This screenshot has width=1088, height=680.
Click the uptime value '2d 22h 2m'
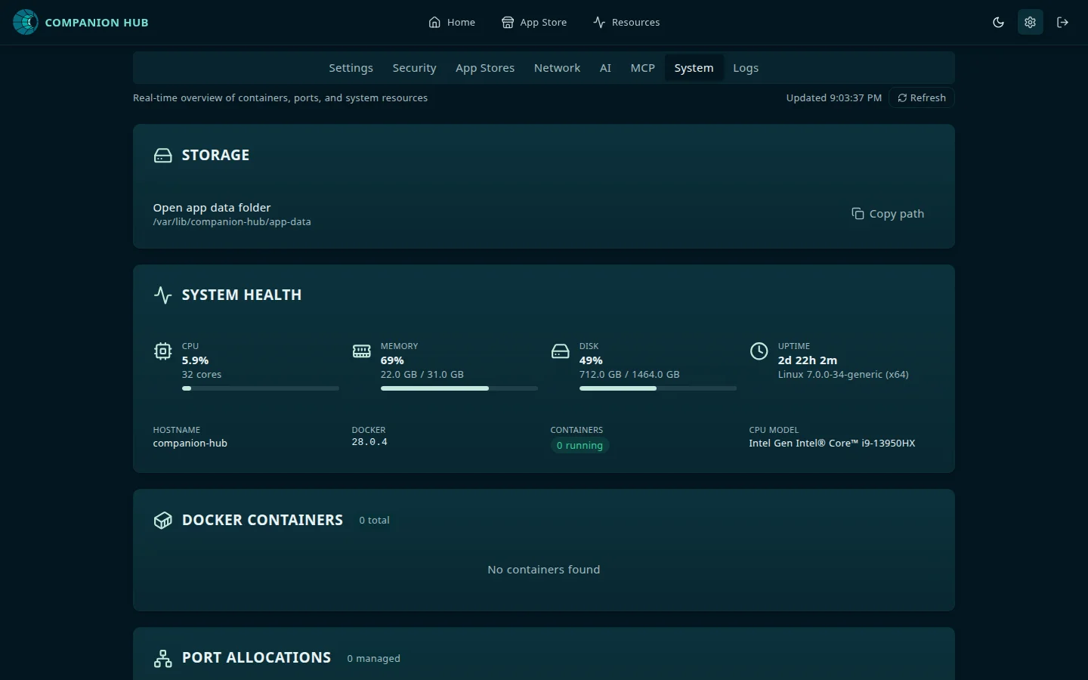pos(808,360)
